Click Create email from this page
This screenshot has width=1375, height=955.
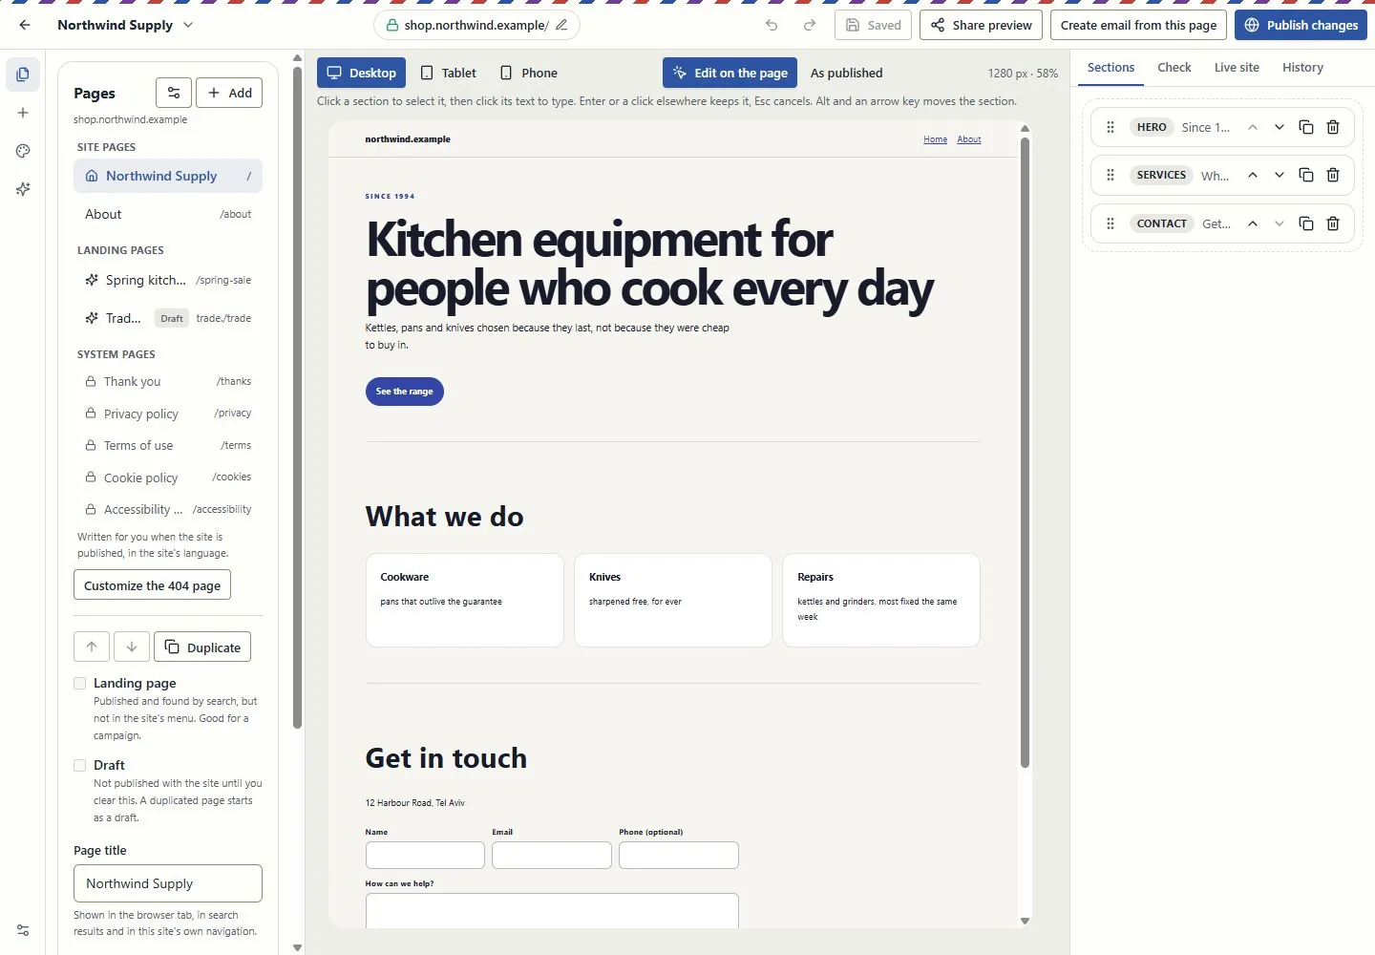click(1138, 25)
